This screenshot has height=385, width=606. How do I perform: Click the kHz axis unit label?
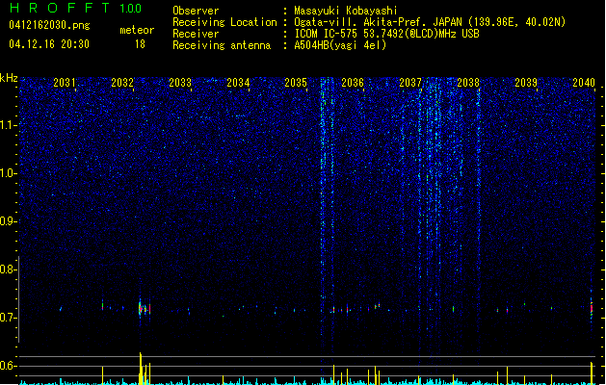click(x=9, y=78)
